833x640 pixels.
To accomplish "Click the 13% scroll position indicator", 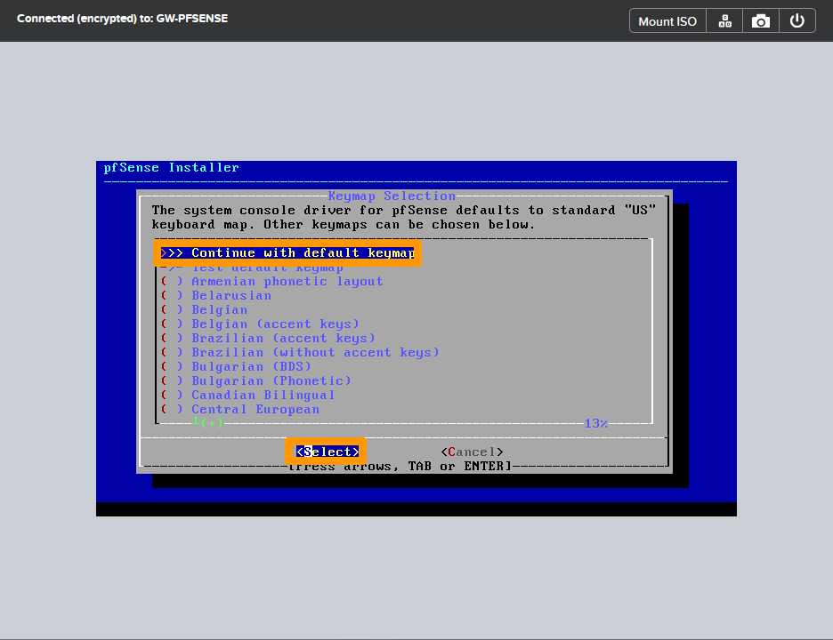I will [x=594, y=423].
